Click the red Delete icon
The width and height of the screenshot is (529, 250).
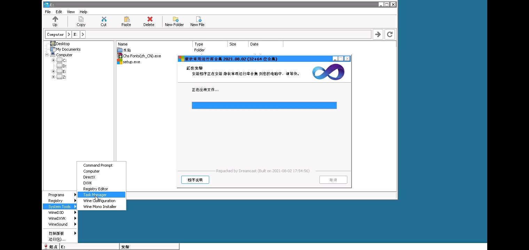[x=149, y=19]
